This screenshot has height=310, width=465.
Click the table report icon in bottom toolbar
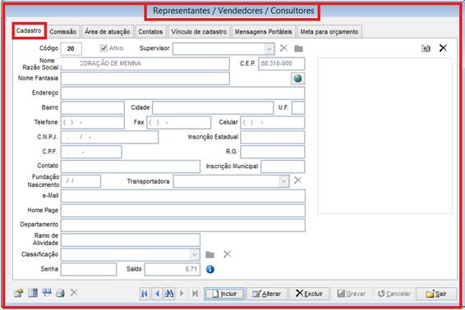33,293
